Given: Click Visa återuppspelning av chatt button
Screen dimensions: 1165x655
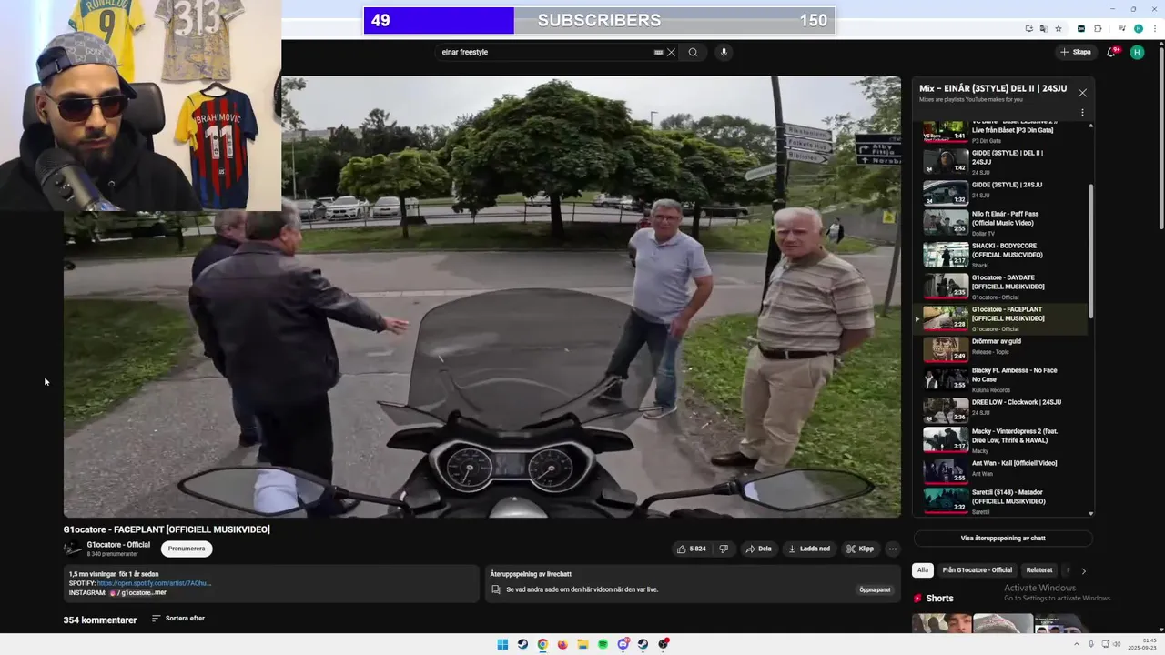Looking at the screenshot, I should click(1003, 539).
